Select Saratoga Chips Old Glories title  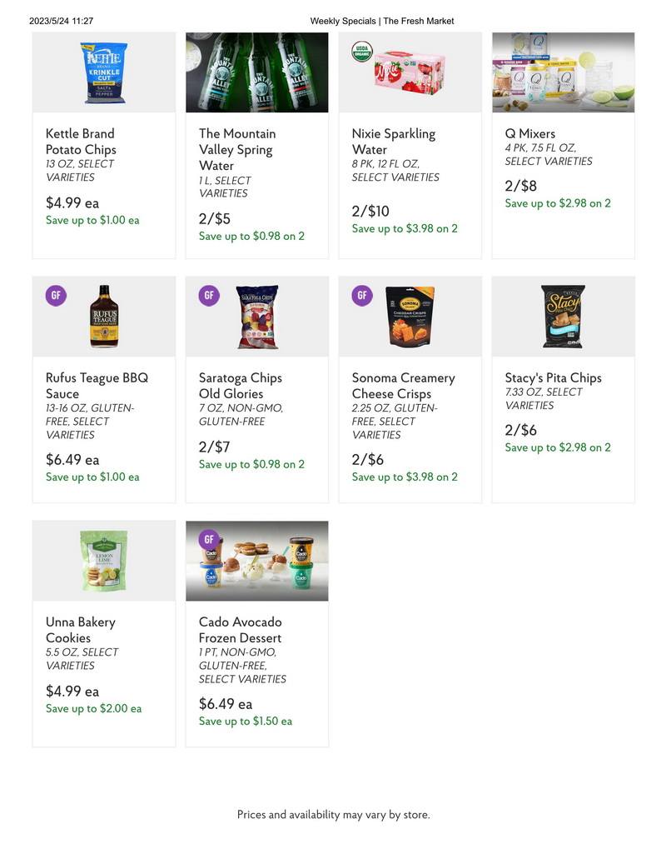(x=240, y=386)
